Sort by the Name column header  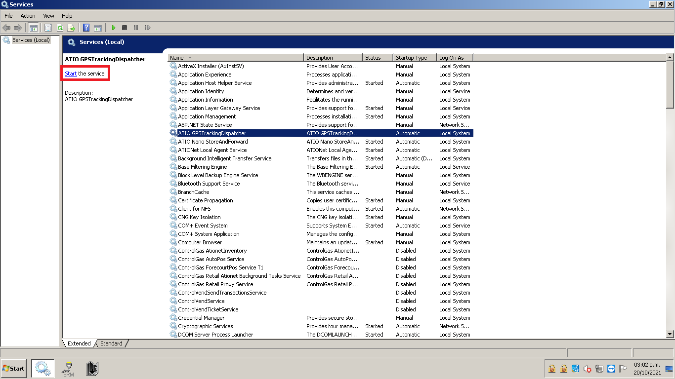tap(236, 58)
